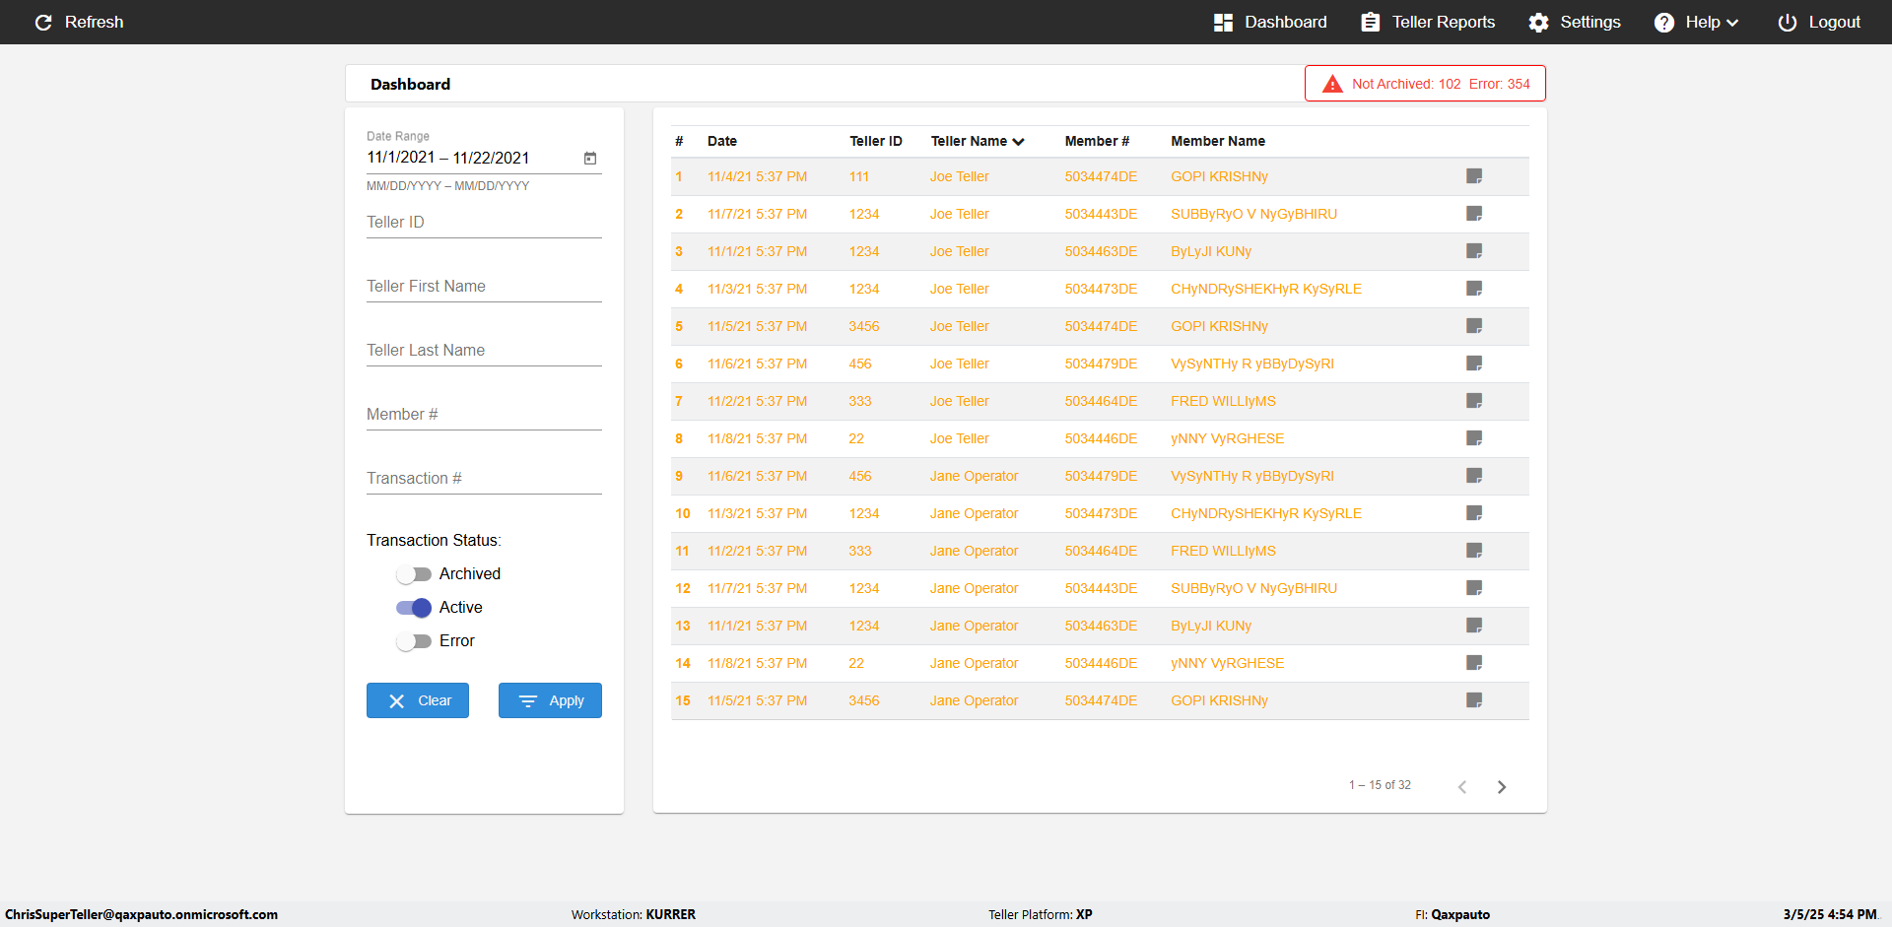Image resolution: width=1892 pixels, height=927 pixels.
Task: Click the Teller First Name field
Action: (x=484, y=287)
